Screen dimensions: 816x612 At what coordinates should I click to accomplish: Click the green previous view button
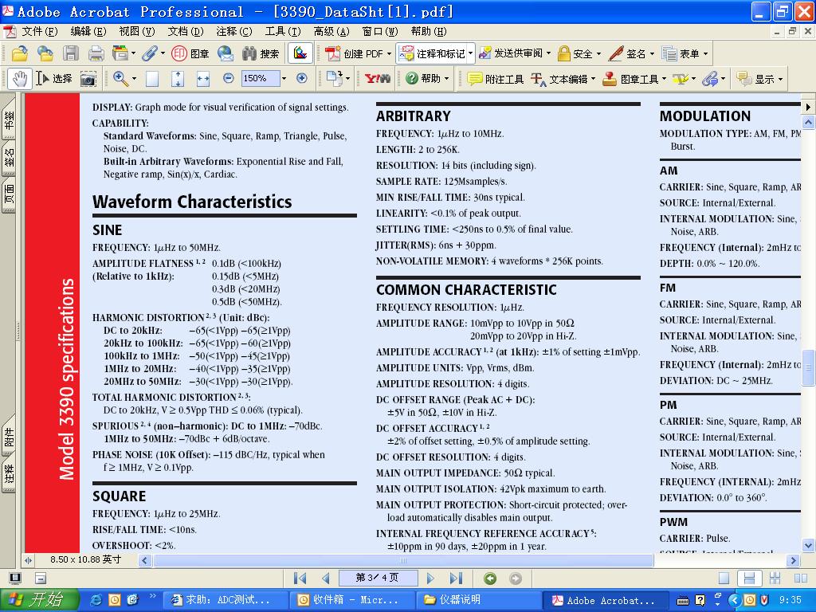[490, 579]
